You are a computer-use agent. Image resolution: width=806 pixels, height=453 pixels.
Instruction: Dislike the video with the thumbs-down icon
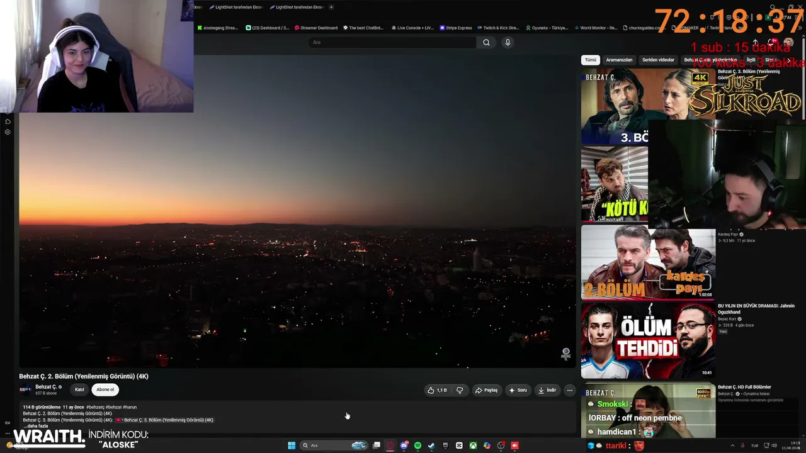coord(460,390)
